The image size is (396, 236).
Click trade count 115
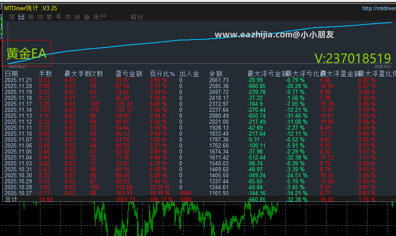(95, 110)
